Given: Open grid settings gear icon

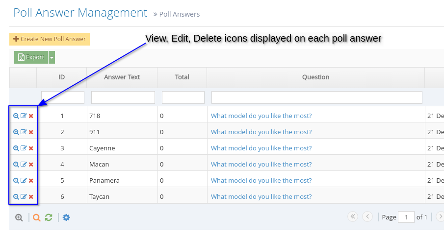Looking at the screenshot, I should click(x=66, y=217).
